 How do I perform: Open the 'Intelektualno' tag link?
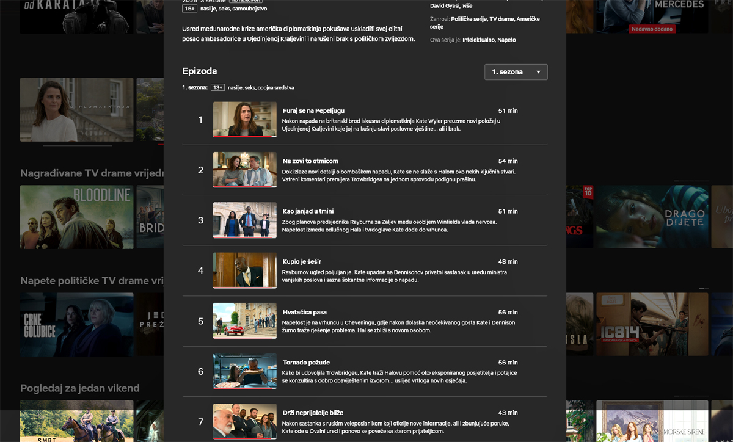[x=480, y=40]
